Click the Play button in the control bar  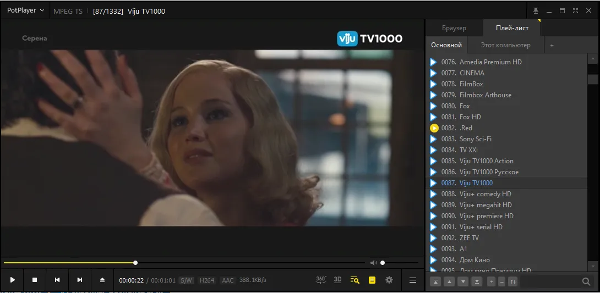12,280
